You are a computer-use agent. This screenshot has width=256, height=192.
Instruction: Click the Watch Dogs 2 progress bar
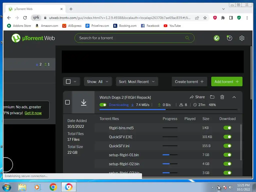[x=168, y=109]
